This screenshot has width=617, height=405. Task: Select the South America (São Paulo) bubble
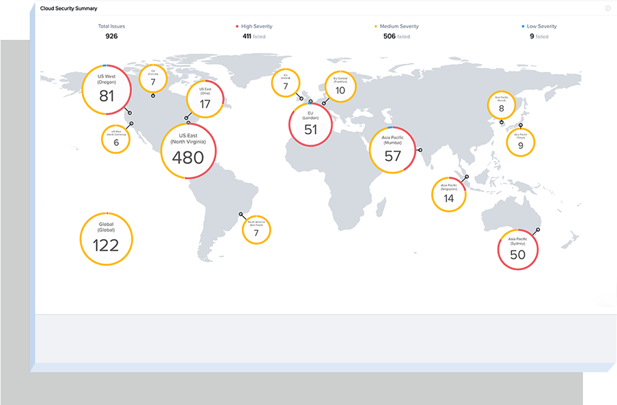(x=256, y=230)
